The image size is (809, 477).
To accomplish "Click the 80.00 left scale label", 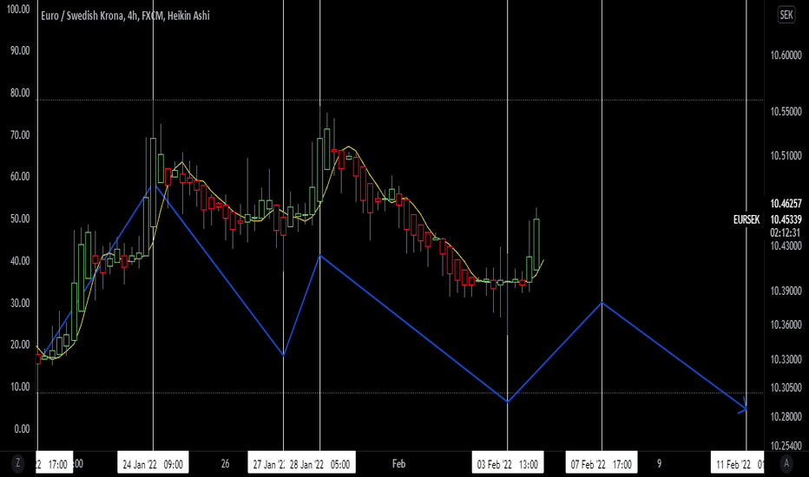I will [x=20, y=93].
